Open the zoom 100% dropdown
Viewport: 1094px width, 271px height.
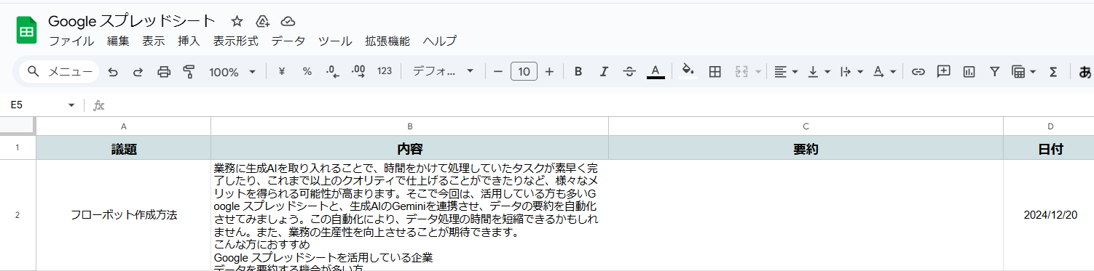[232, 72]
